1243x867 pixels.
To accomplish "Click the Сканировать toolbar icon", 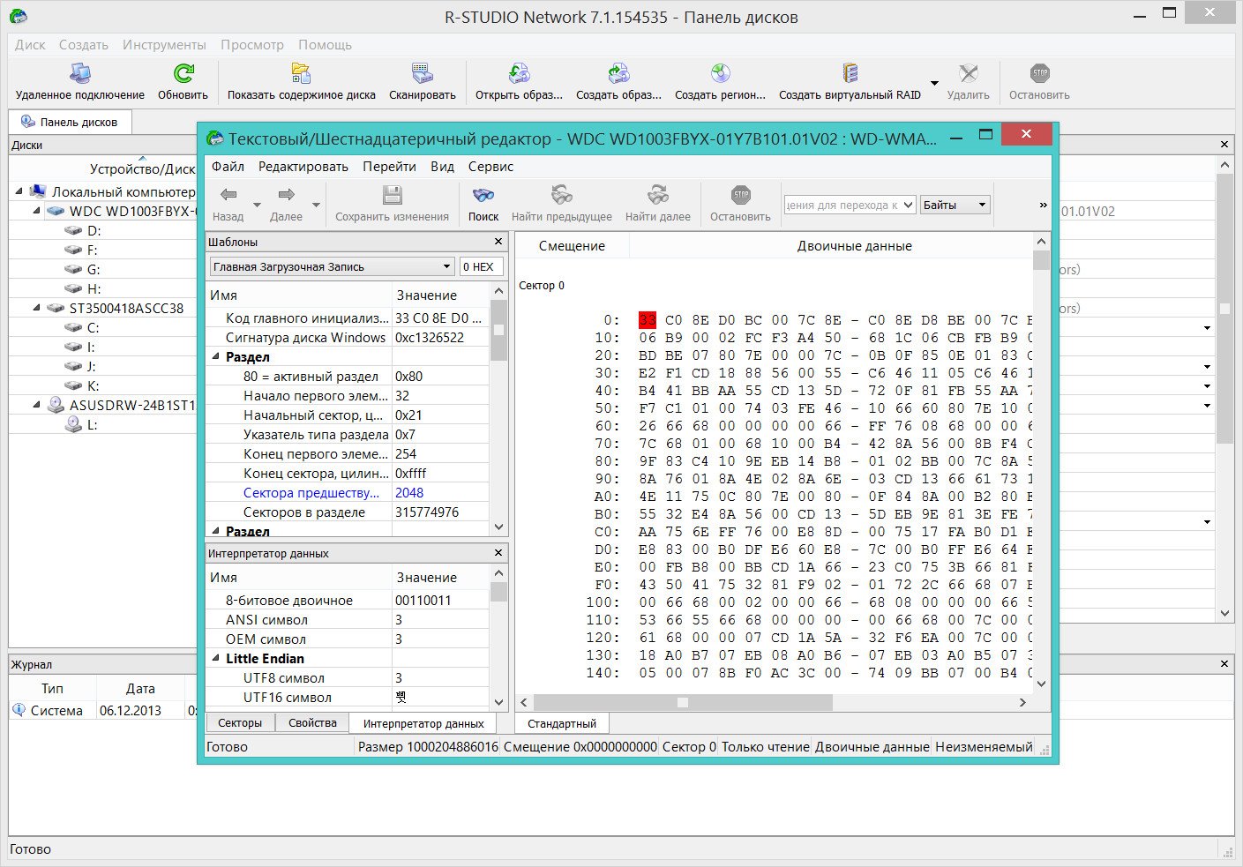I will point(423,73).
